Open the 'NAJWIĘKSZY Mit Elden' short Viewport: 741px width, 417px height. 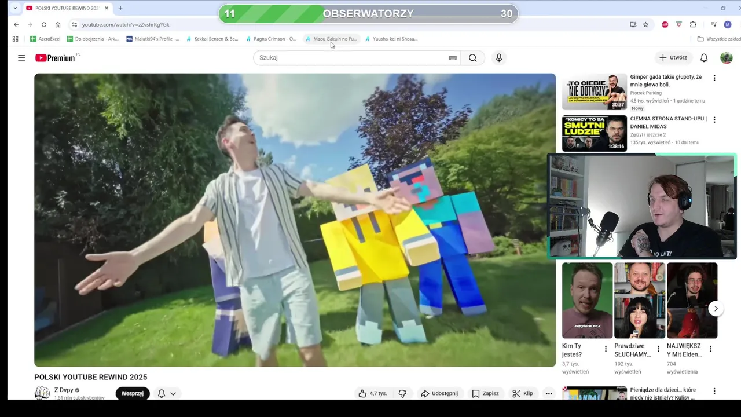coord(692,301)
